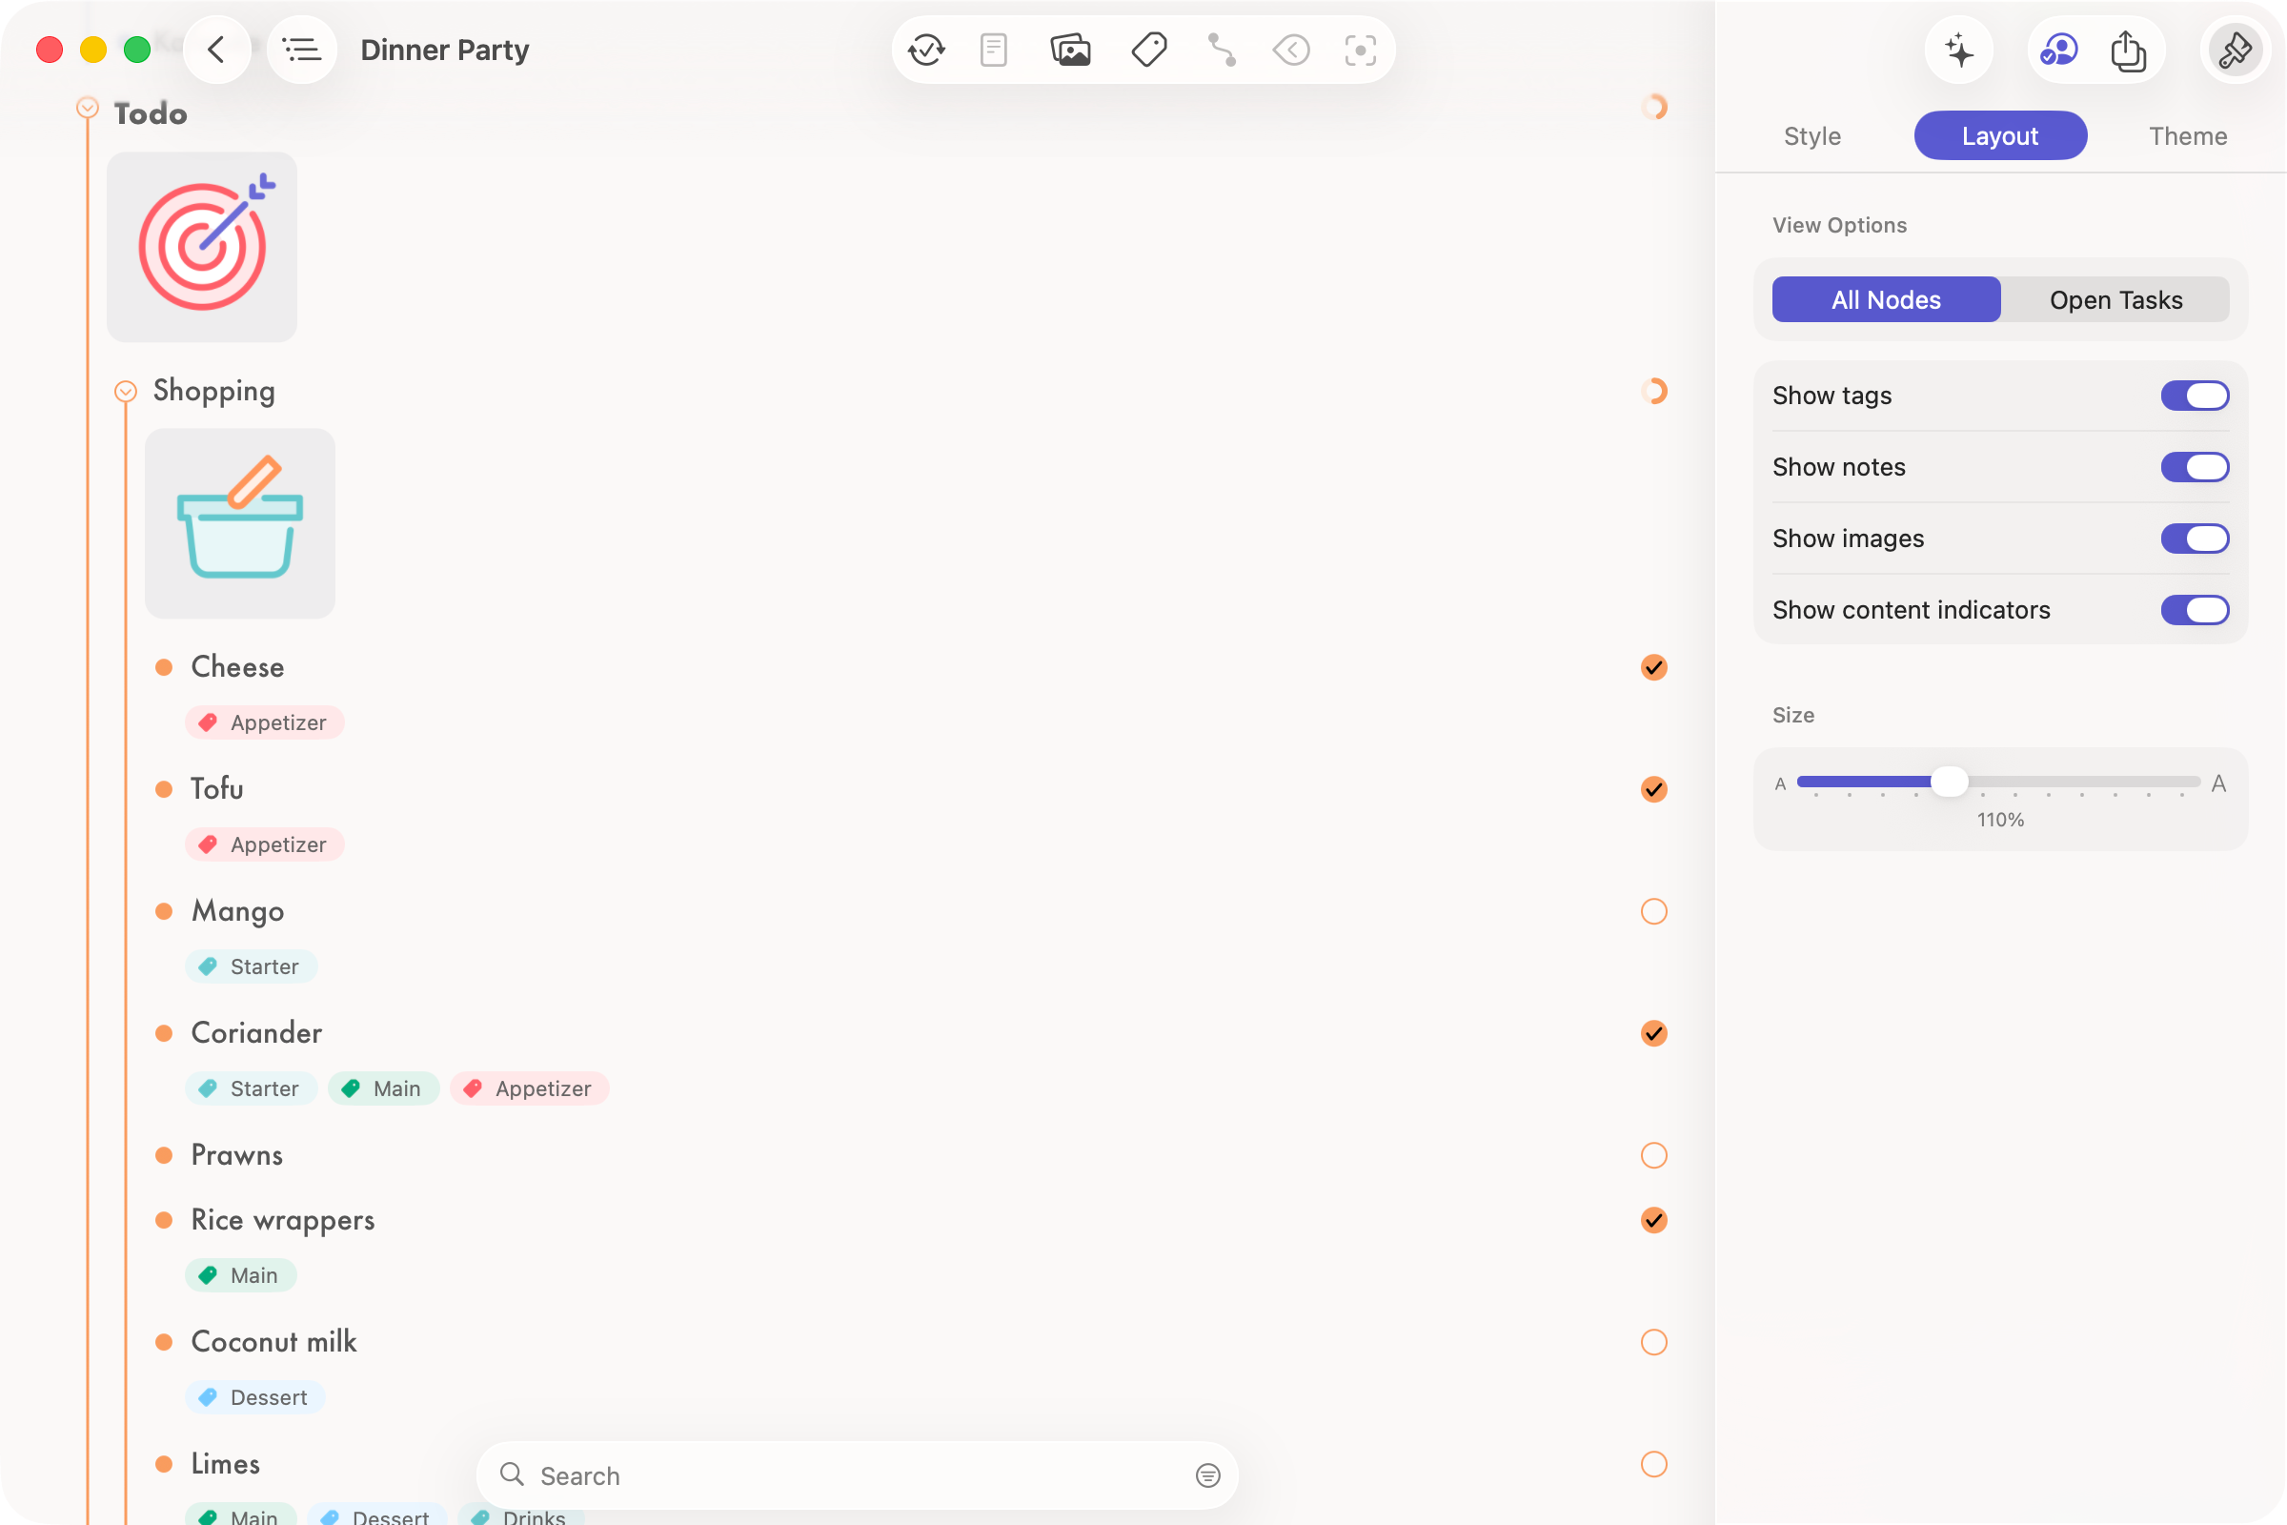Go back with the chevron button

point(217,50)
